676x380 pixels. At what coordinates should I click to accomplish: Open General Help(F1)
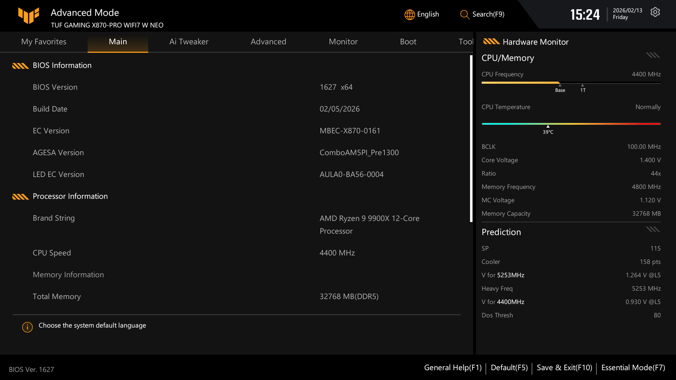(x=453, y=367)
